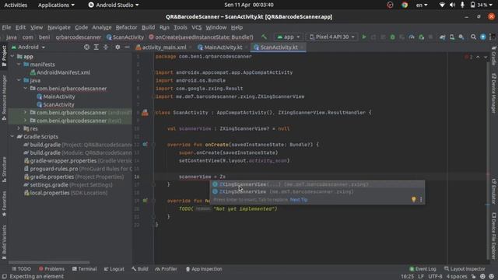498x280 pixels.
Task: Toggle the Favorites tool window
Action: [4, 204]
